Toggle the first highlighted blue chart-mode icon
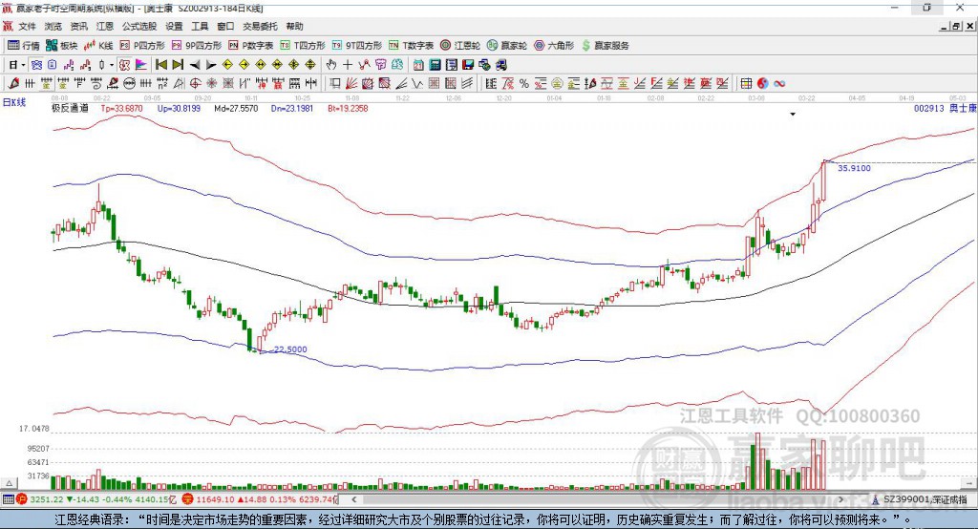Screen dimensions: 978x529 (x=36, y=65)
